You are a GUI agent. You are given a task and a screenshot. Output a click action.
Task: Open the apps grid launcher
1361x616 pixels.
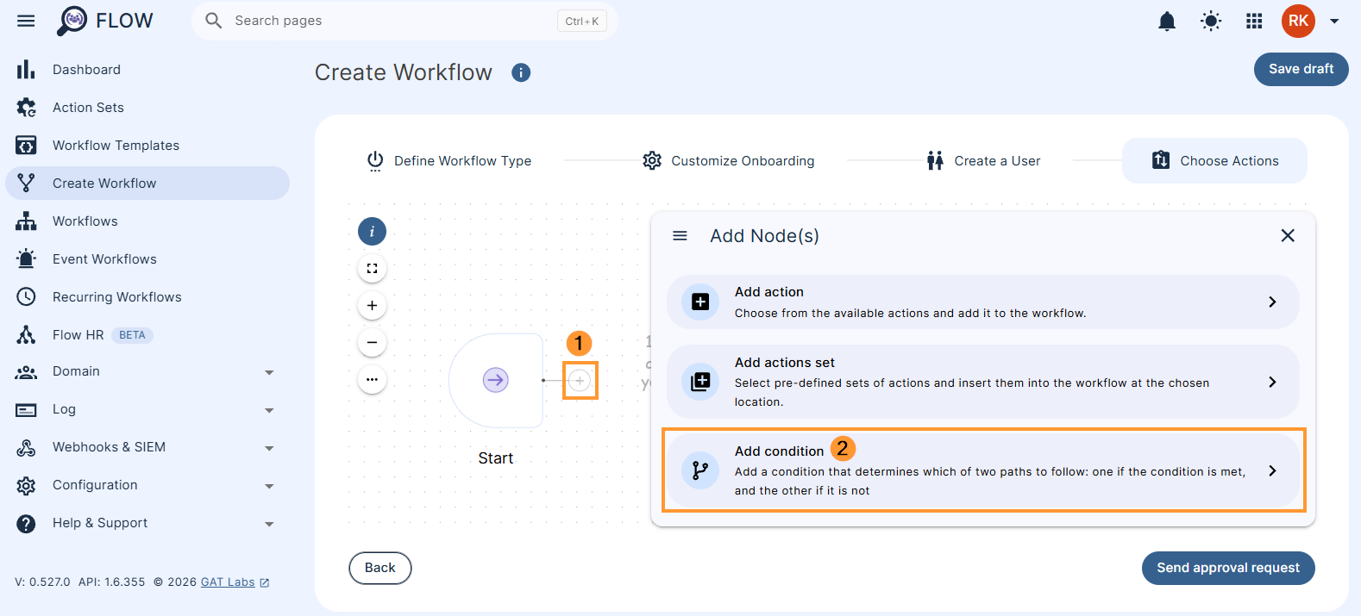click(1254, 21)
